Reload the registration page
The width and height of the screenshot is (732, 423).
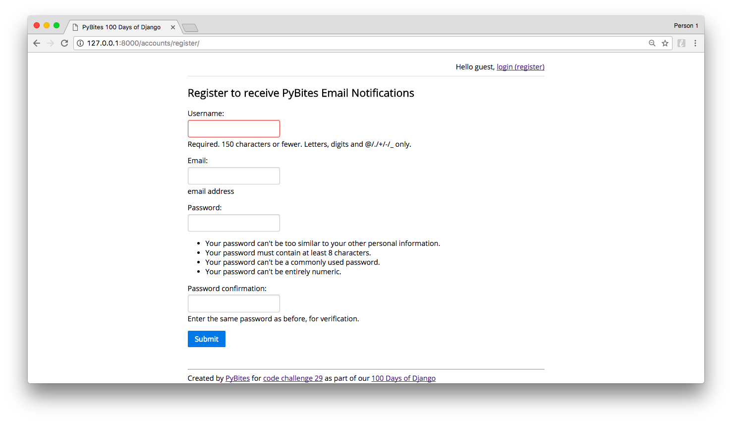point(64,43)
